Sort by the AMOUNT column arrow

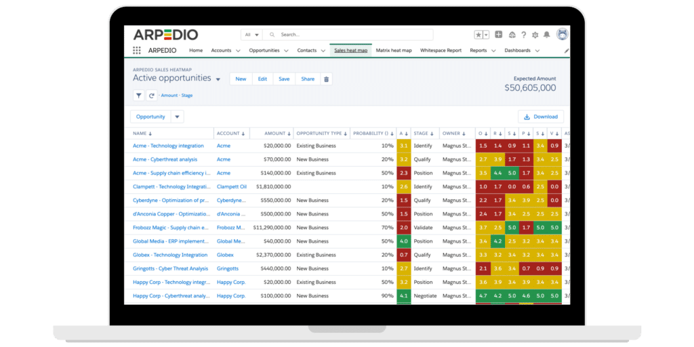point(289,134)
